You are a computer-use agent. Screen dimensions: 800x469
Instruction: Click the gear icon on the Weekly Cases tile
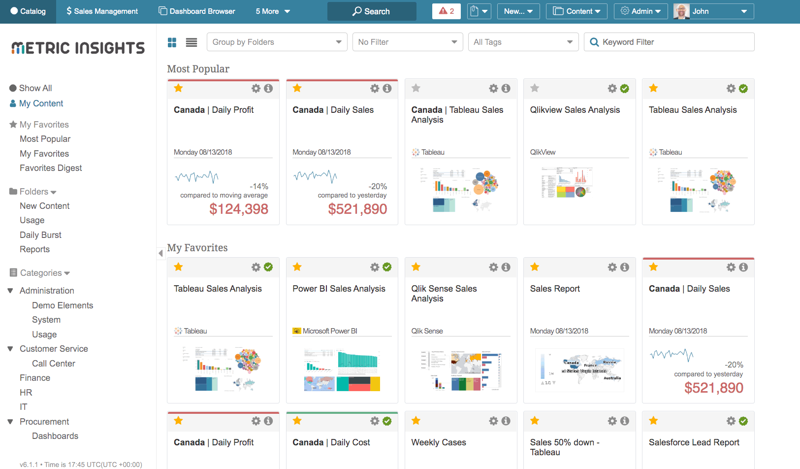pos(494,421)
